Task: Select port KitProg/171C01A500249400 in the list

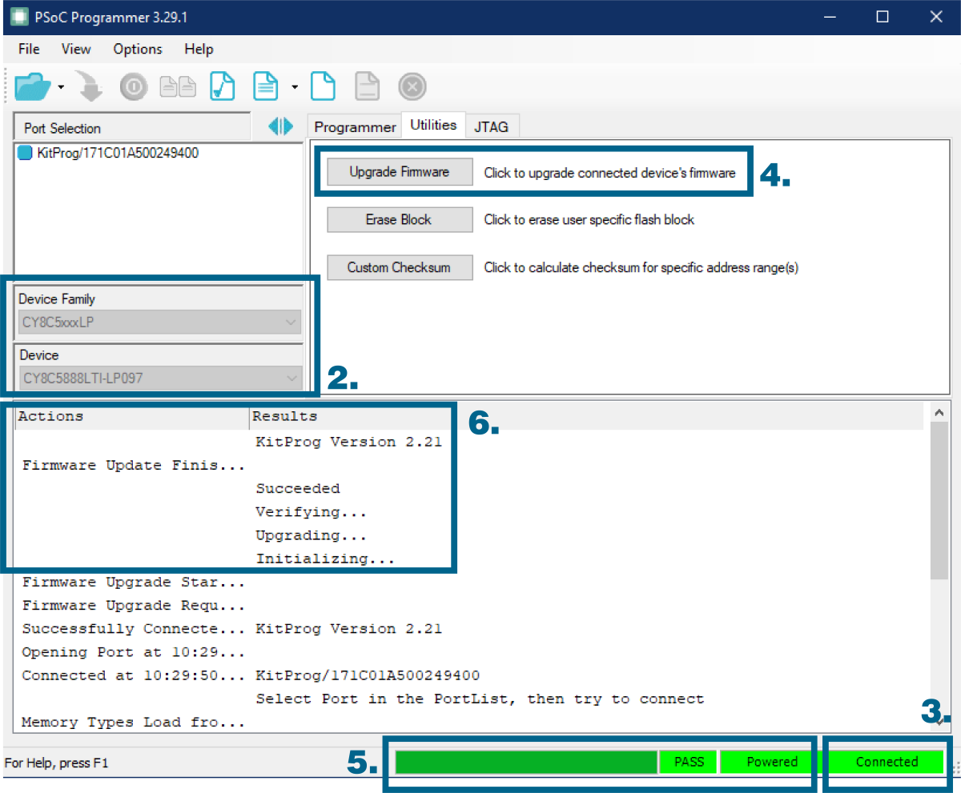Action: tap(119, 153)
